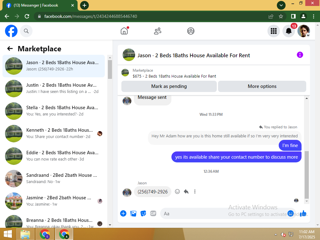Open the Facebook logo home link
This screenshot has height=240, width=320.
coord(11,31)
